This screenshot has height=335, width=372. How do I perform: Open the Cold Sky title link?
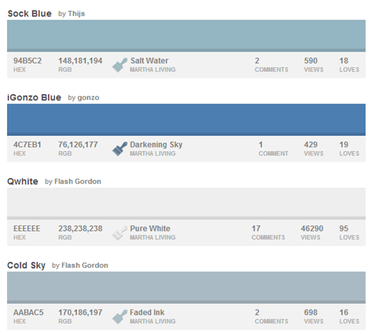click(26, 265)
